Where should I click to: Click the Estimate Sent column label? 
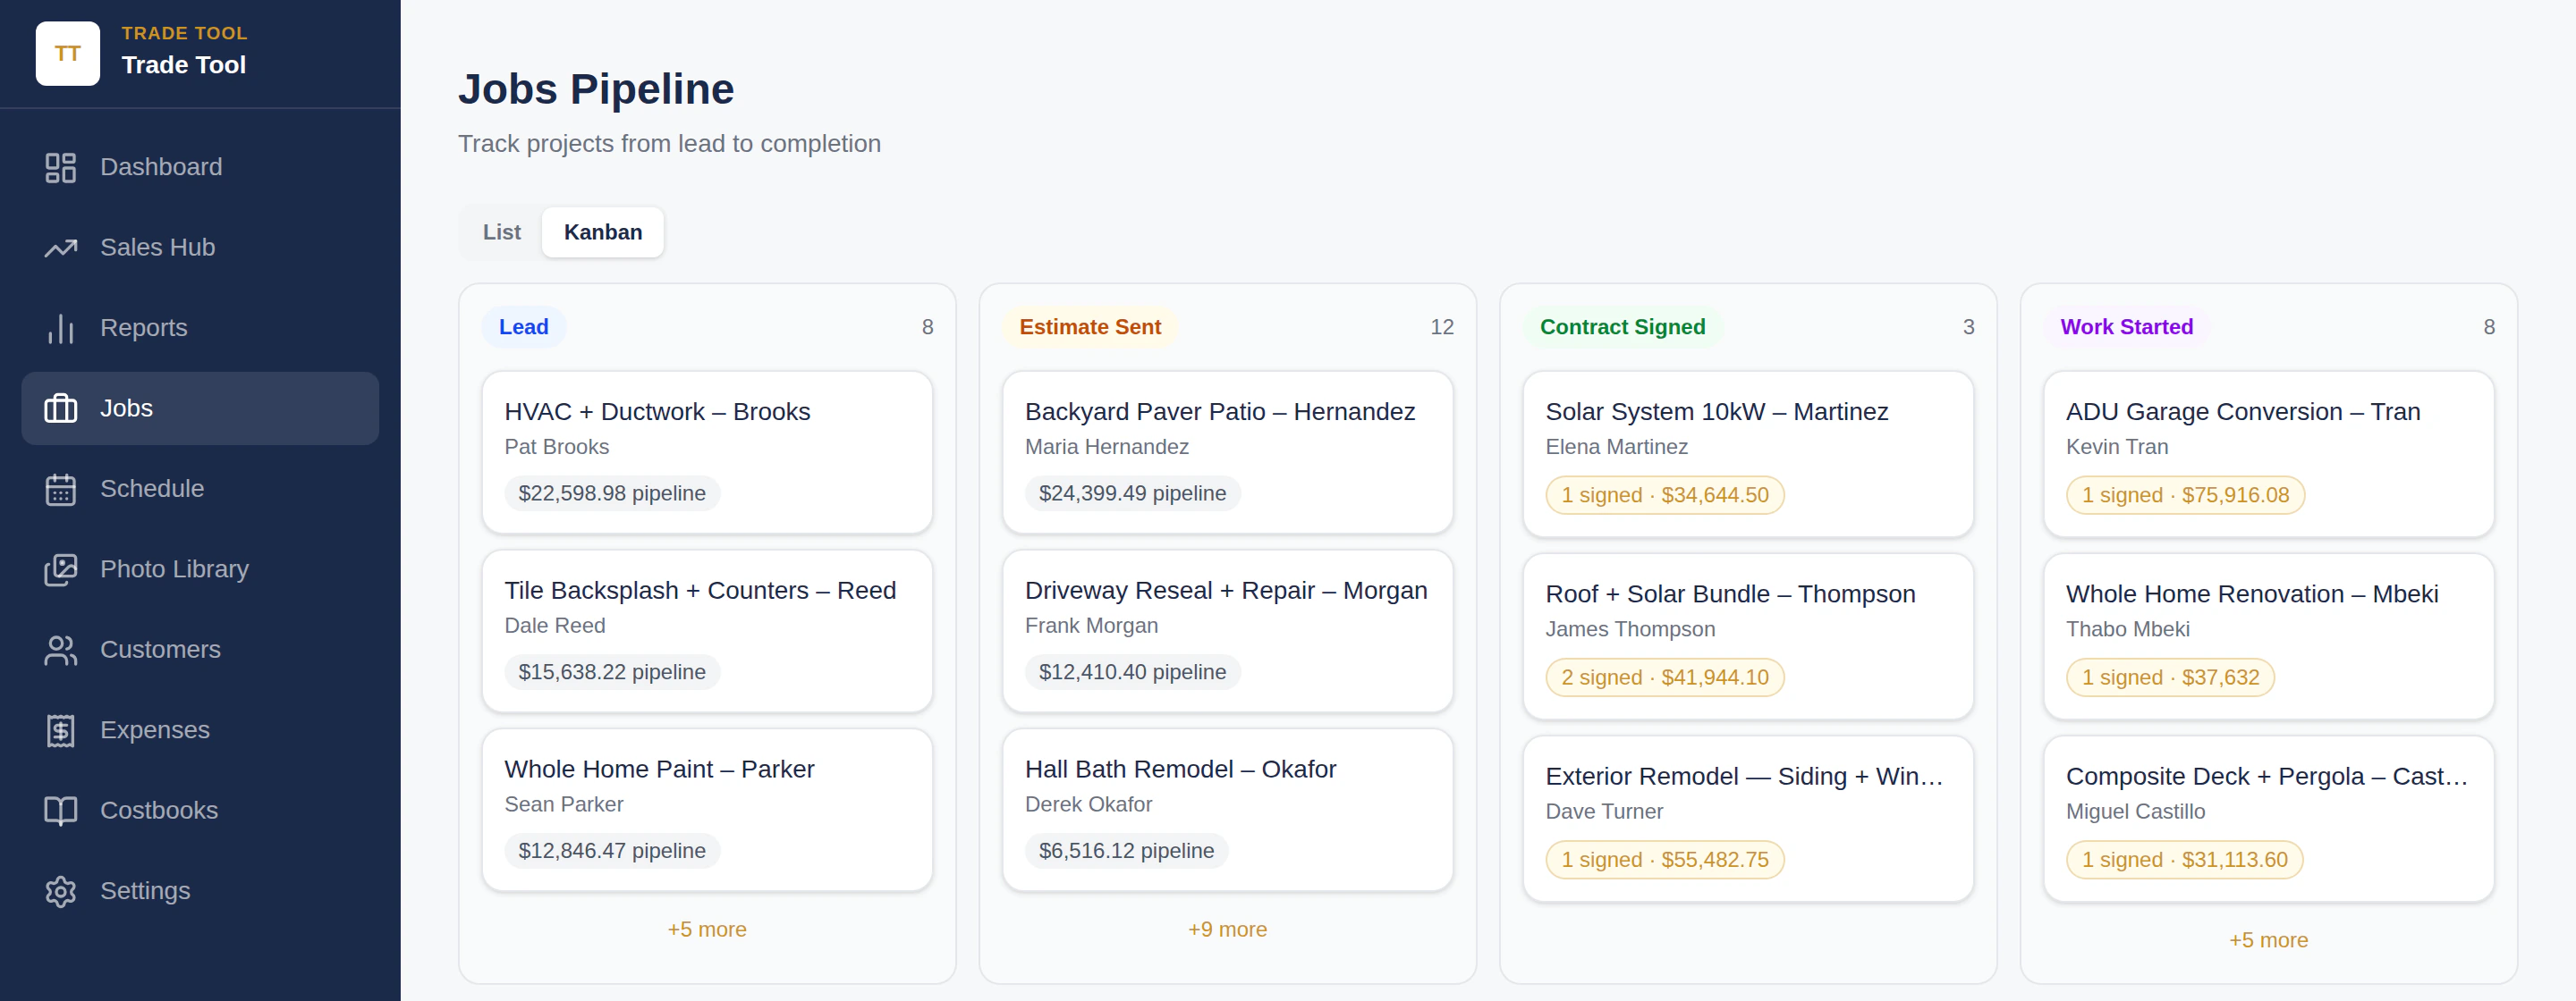1090,327
